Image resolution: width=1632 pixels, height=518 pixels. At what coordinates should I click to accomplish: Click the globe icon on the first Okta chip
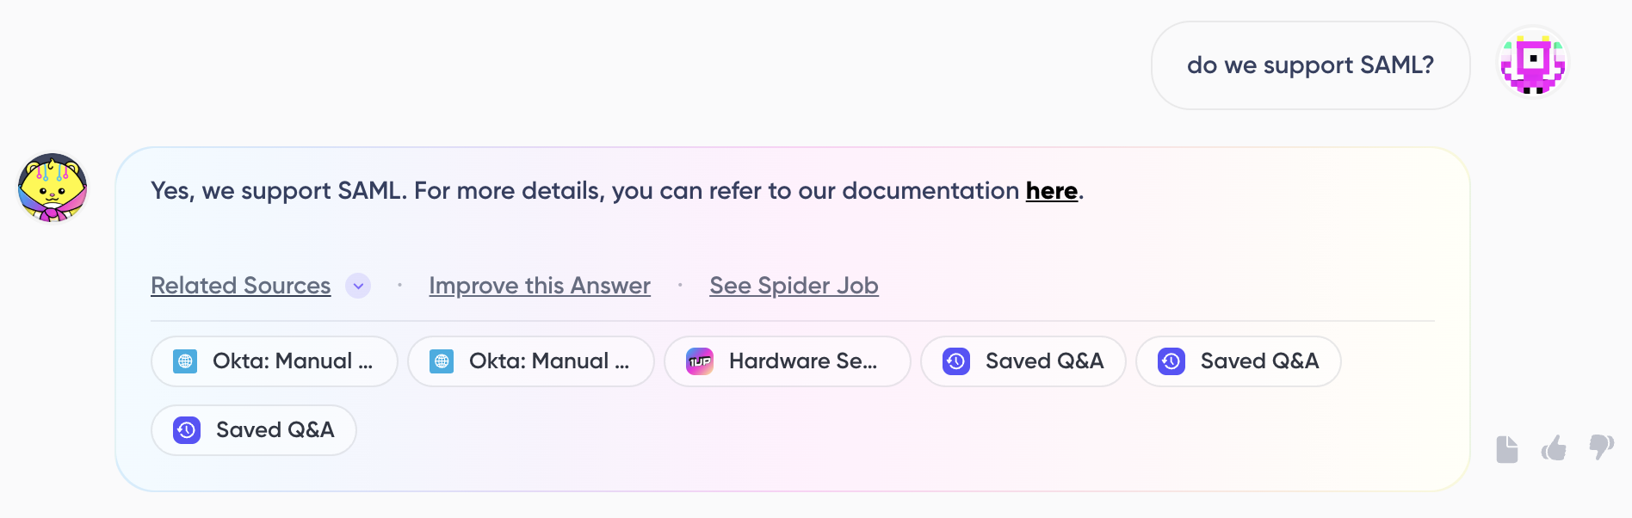coord(185,361)
